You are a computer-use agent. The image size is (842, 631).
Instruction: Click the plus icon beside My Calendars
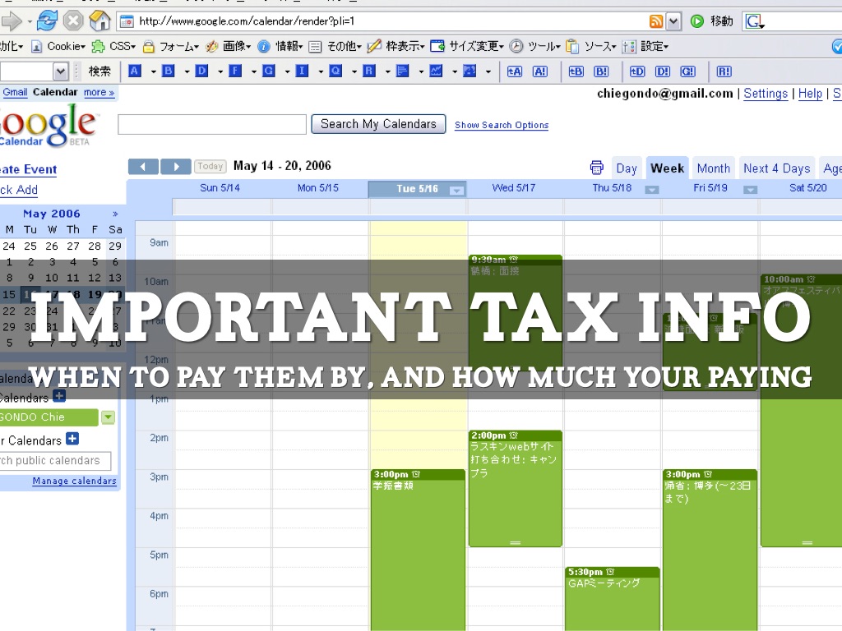(x=59, y=397)
